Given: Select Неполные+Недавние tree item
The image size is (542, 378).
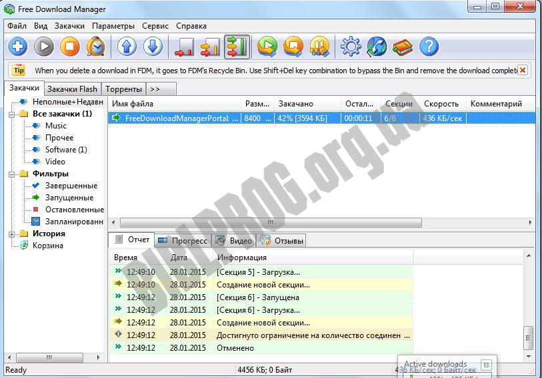Looking at the screenshot, I should point(68,102).
